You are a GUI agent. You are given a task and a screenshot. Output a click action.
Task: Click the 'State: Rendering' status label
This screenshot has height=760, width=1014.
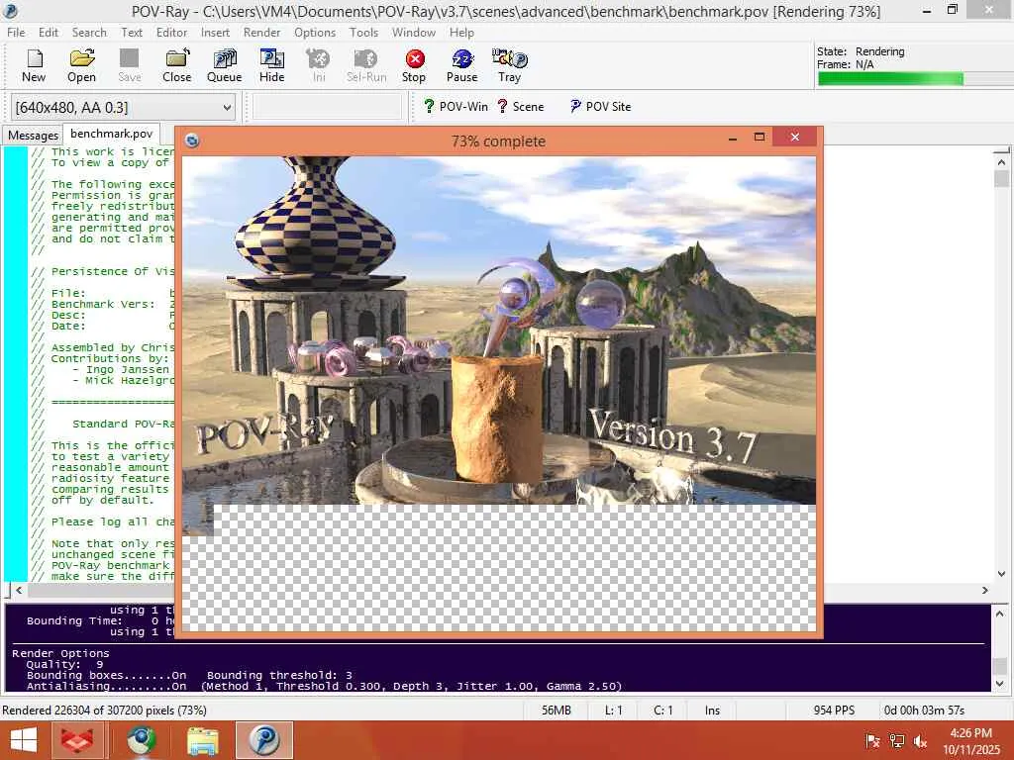(861, 51)
